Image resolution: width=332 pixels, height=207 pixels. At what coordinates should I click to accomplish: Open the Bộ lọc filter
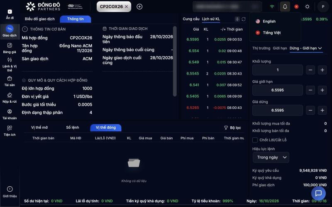tap(232, 128)
